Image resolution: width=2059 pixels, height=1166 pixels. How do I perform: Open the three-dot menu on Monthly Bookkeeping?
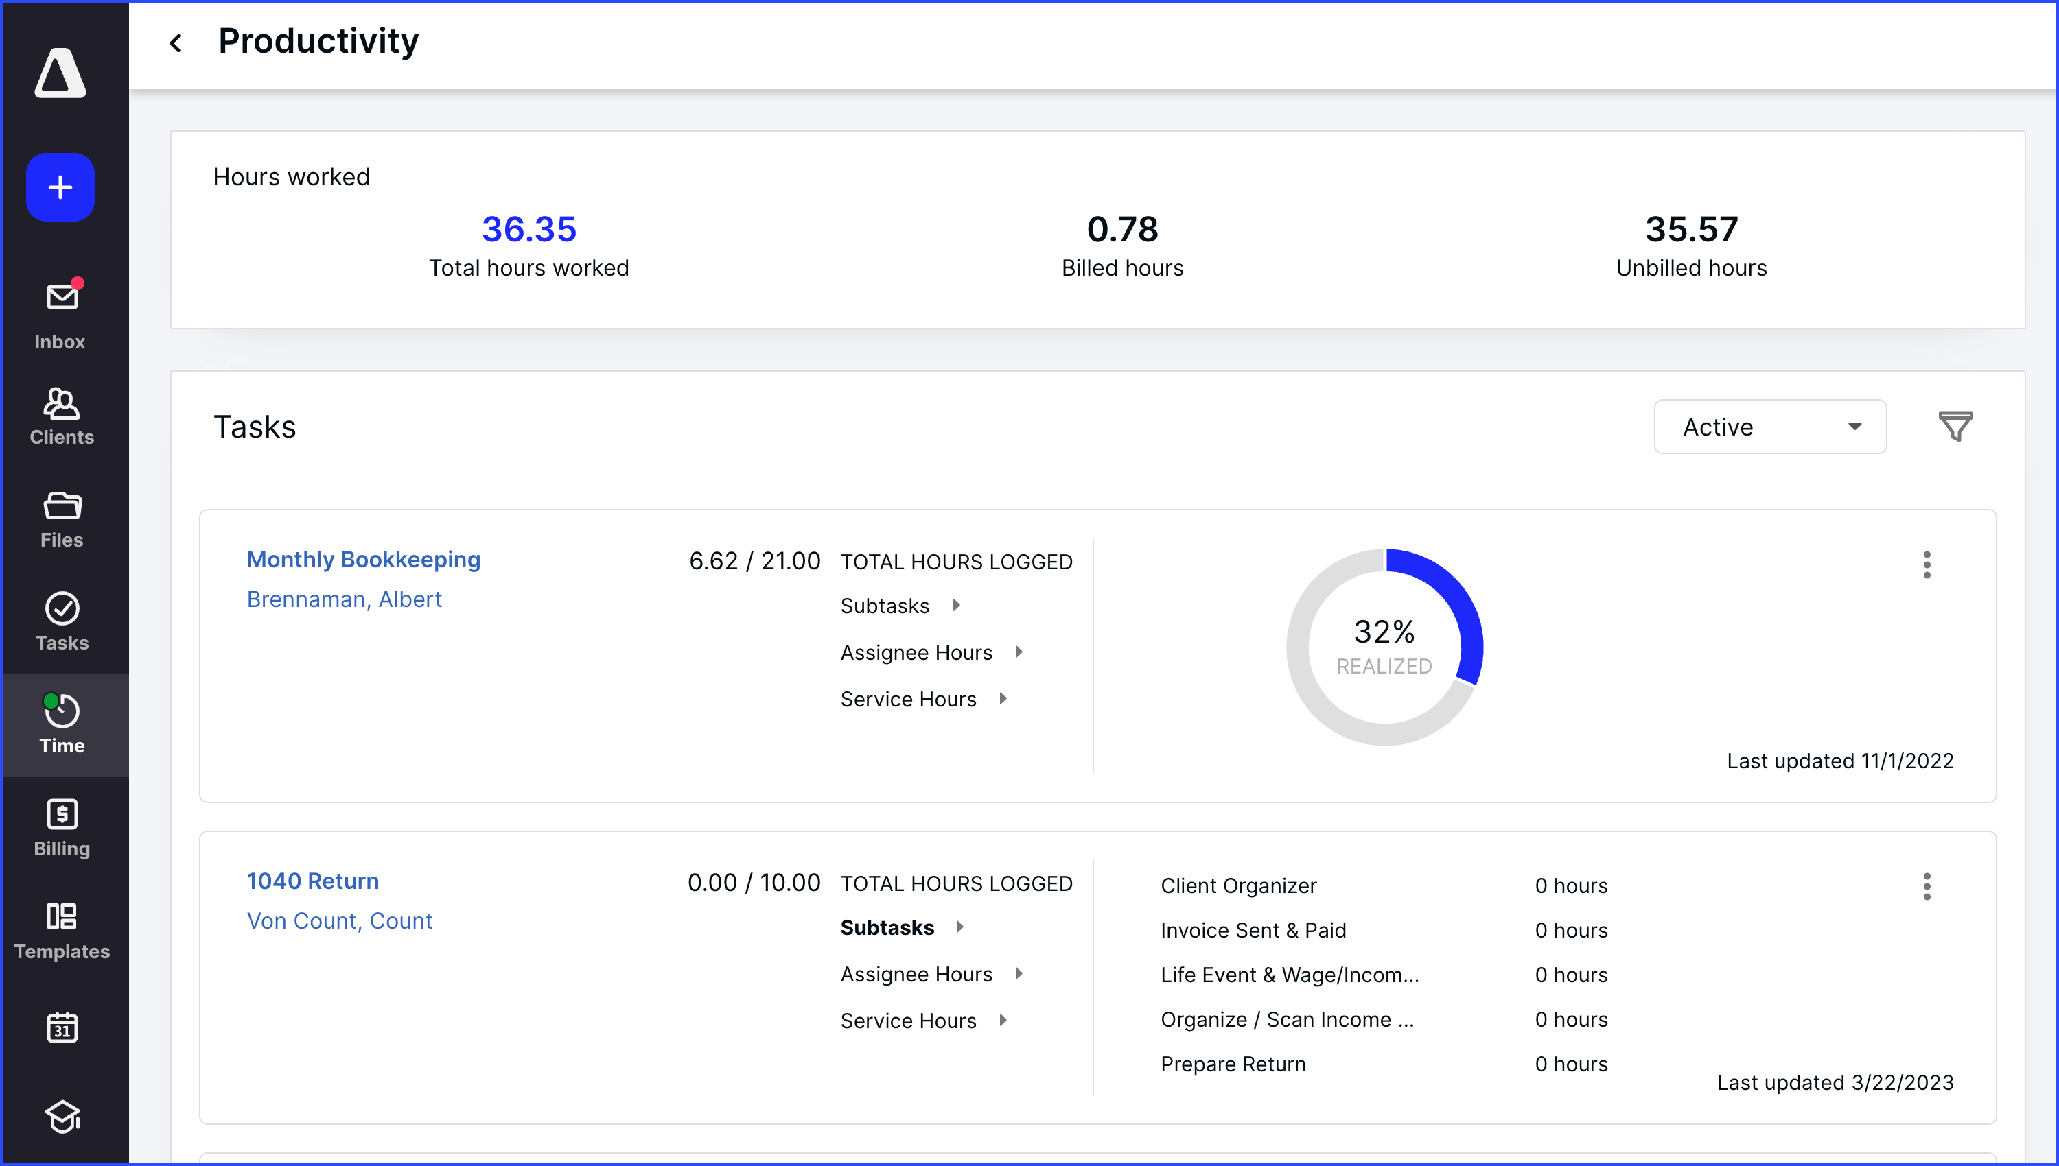(x=1928, y=565)
